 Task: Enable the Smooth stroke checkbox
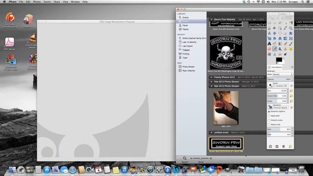[268, 120]
